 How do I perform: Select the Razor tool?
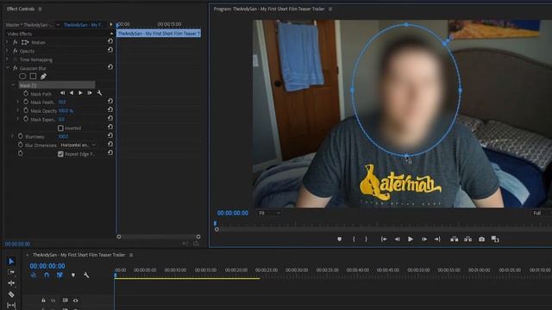11,294
